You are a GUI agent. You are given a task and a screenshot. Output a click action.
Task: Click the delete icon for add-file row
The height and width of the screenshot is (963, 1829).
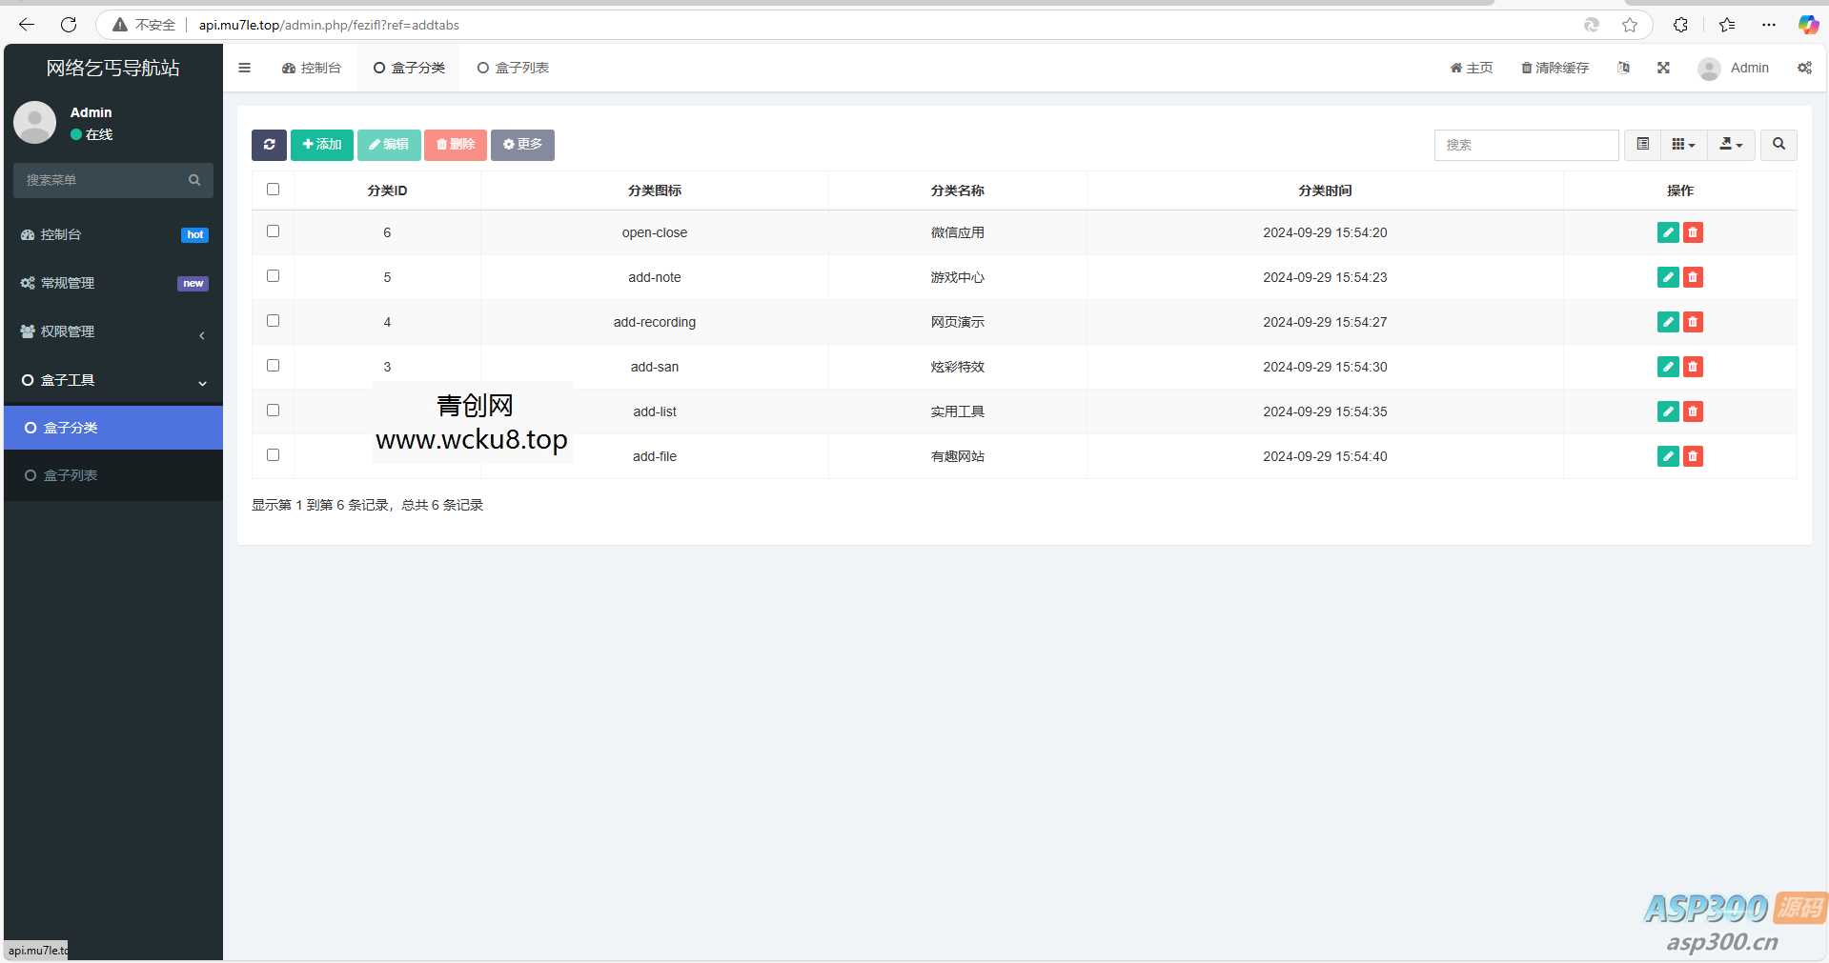1693,456
